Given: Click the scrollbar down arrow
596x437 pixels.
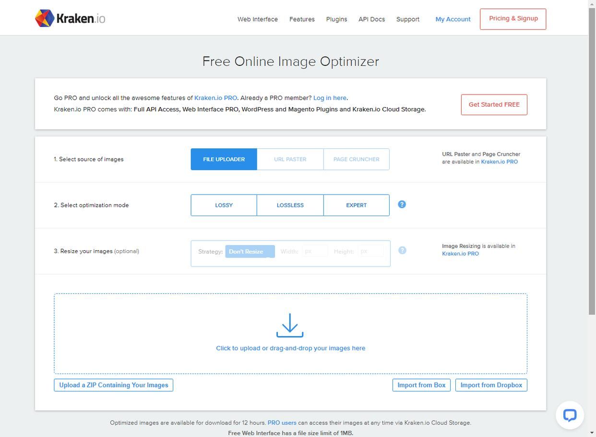Looking at the screenshot, I should (592, 434).
